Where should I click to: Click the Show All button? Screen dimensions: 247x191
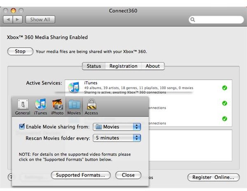[40, 19]
